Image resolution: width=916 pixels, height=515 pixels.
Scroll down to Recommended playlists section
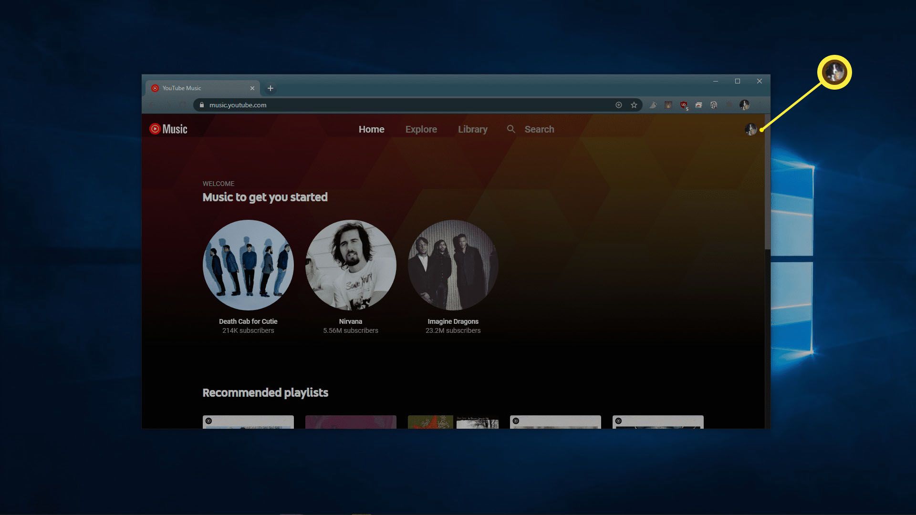pyautogui.click(x=265, y=392)
